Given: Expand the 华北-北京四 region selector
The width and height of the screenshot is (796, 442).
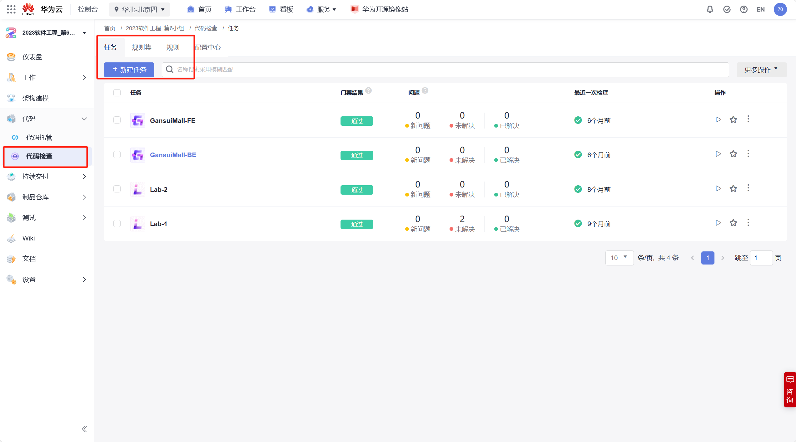Looking at the screenshot, I should tap(140, 9).
